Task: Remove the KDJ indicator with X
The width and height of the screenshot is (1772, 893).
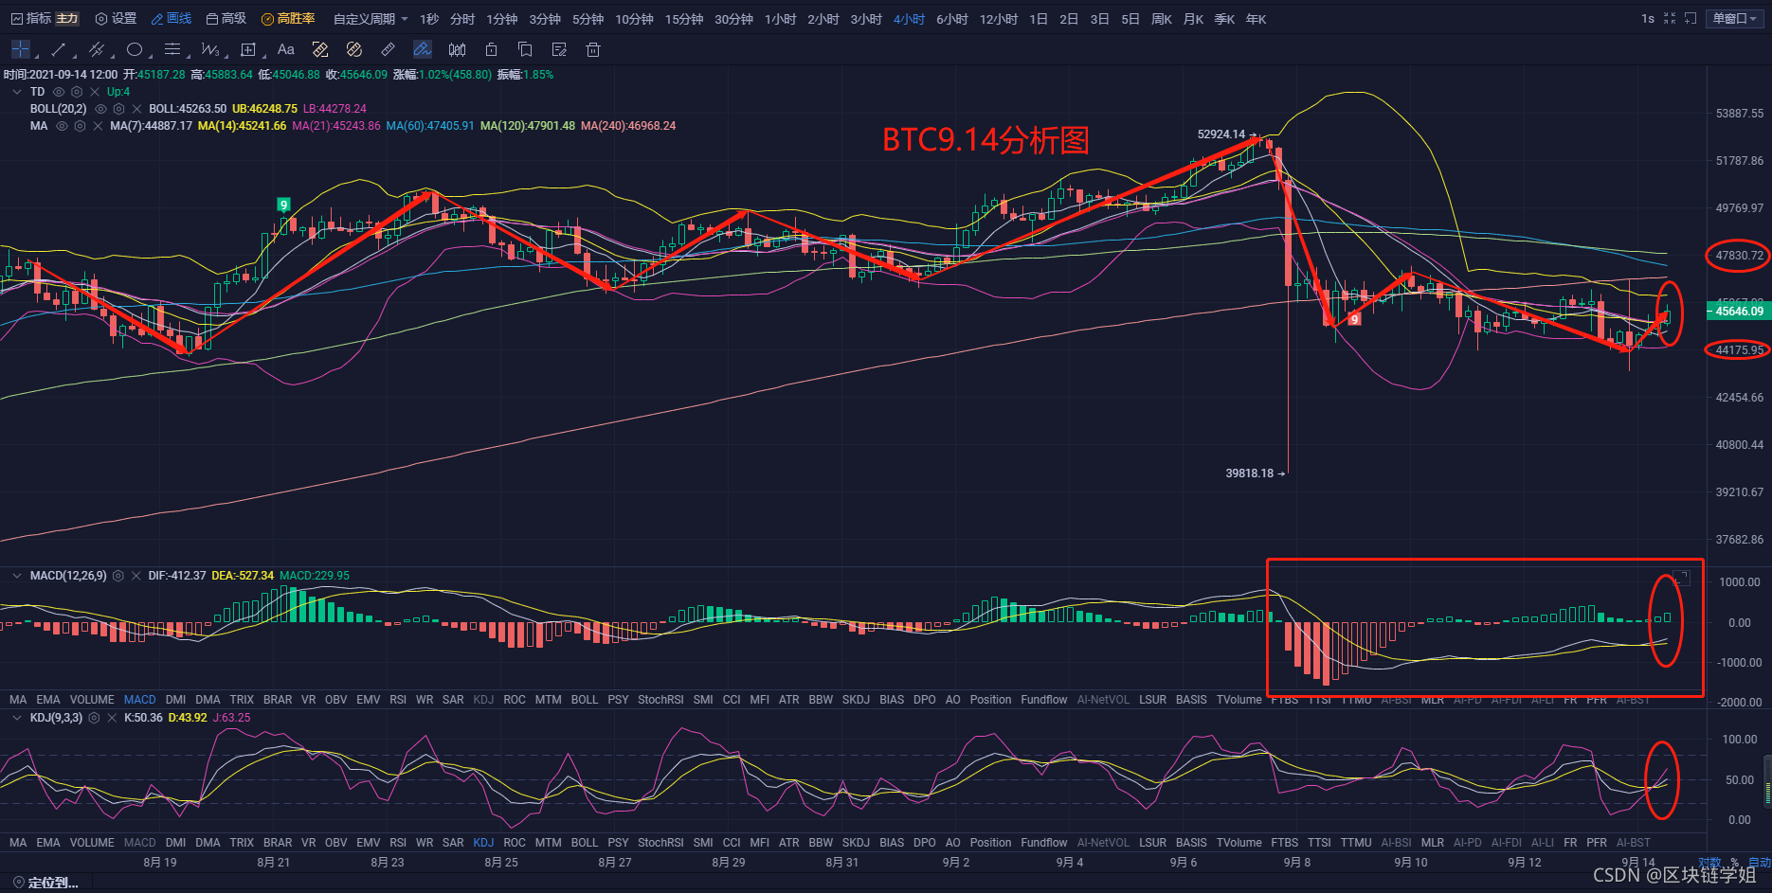Action: [x=112, y=718]
